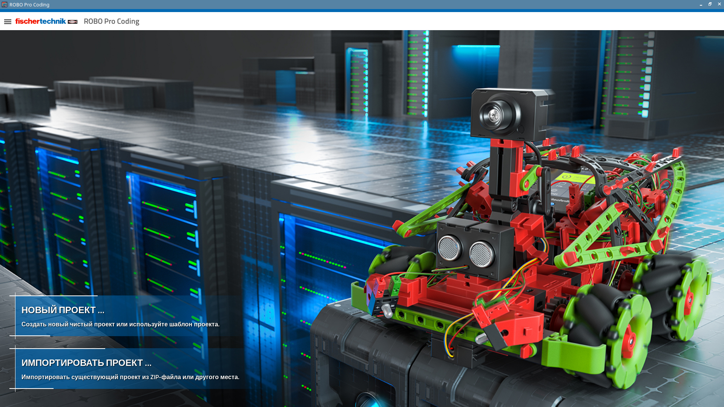Click the fischertechnik logo
Image resolution: width=724 pixels, height=407 pixels.
click(46, 21)
